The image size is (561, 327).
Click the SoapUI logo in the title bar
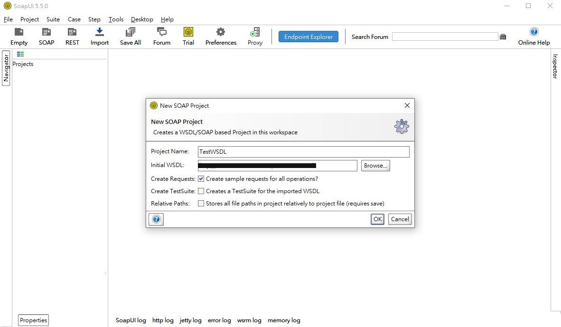(x=7, y=6)
